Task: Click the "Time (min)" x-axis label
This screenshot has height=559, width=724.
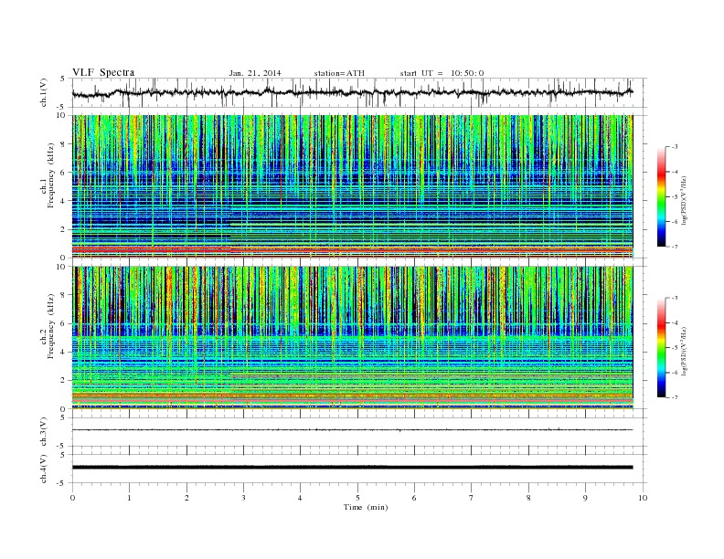Action: coord(366,507)
